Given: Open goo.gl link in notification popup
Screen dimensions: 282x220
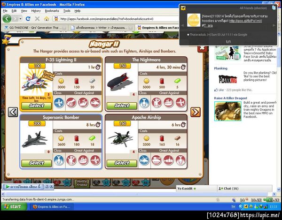Looking at the screenshot, I should pyautogui.click(x=245, y=21).
